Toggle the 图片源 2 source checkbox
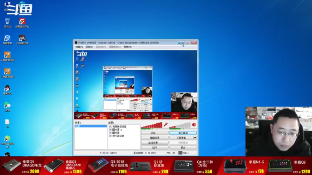 110,129
